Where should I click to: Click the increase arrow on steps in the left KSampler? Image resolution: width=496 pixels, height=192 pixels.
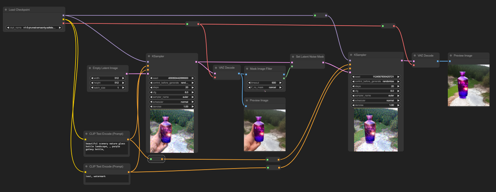pyautogui.click(x=193, y=87)
